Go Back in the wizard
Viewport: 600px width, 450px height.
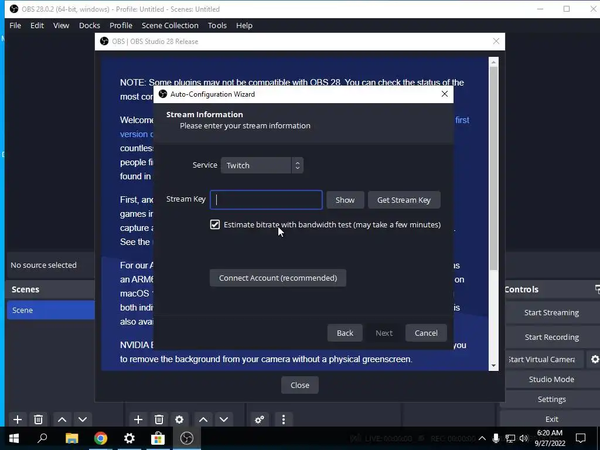click(x=345, y=333)
